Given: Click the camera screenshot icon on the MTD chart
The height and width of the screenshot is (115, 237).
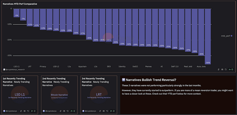Looking at the screenshot, I should tap(222, 69).
